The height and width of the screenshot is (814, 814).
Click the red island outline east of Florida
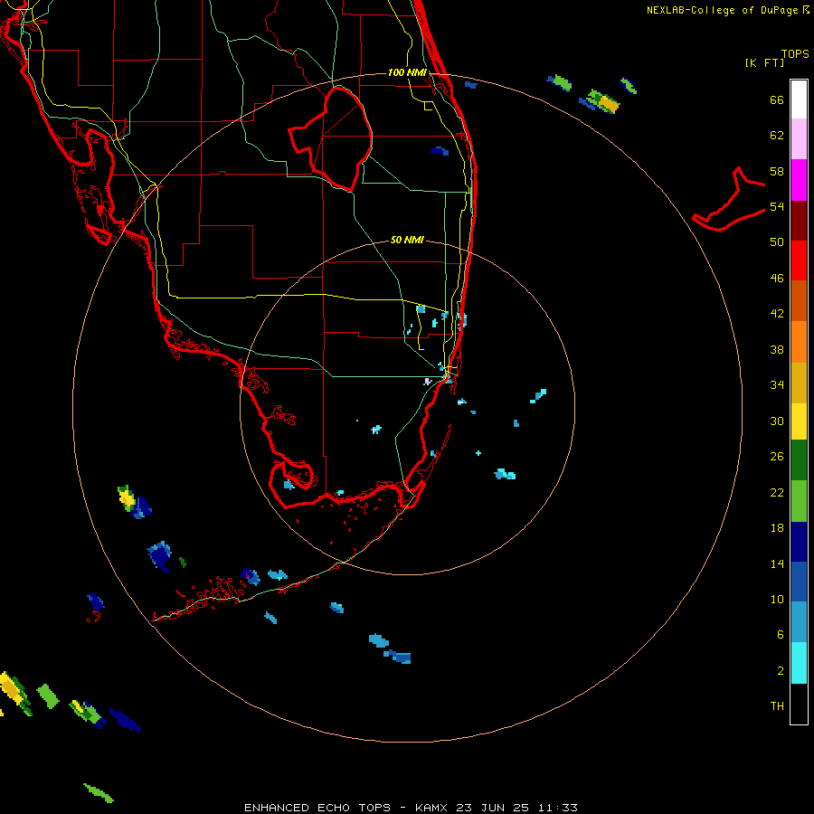click(x=729, y=200)
